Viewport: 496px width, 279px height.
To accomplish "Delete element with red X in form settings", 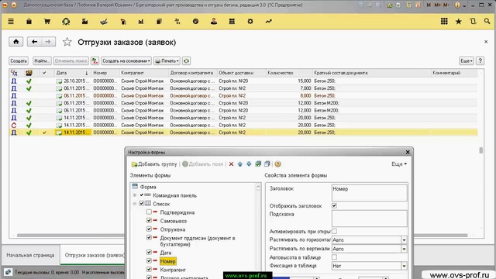I will [231, 164].
